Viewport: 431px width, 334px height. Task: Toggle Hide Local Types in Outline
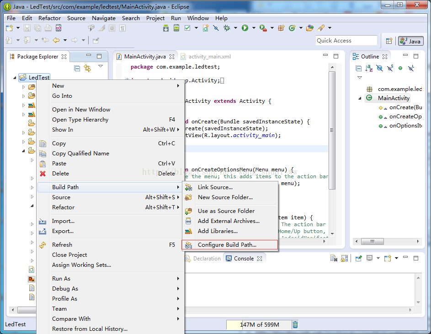411,68
